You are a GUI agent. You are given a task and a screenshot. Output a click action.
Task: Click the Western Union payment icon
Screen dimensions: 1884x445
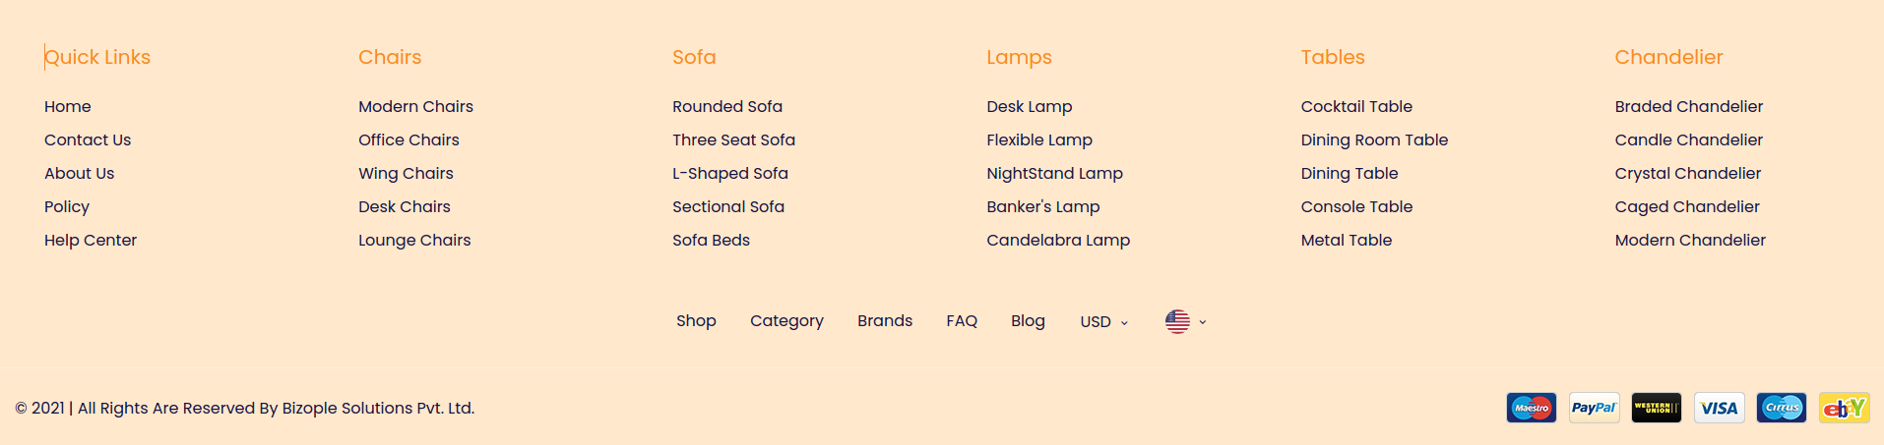[1657, 408]
